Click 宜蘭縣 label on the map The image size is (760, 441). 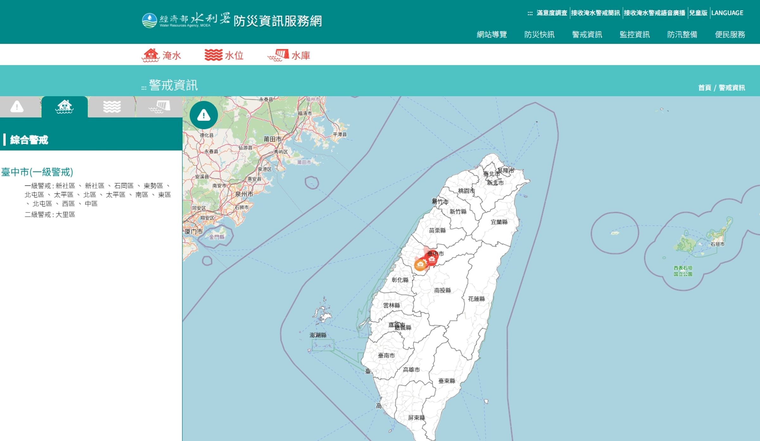point(499,222)
